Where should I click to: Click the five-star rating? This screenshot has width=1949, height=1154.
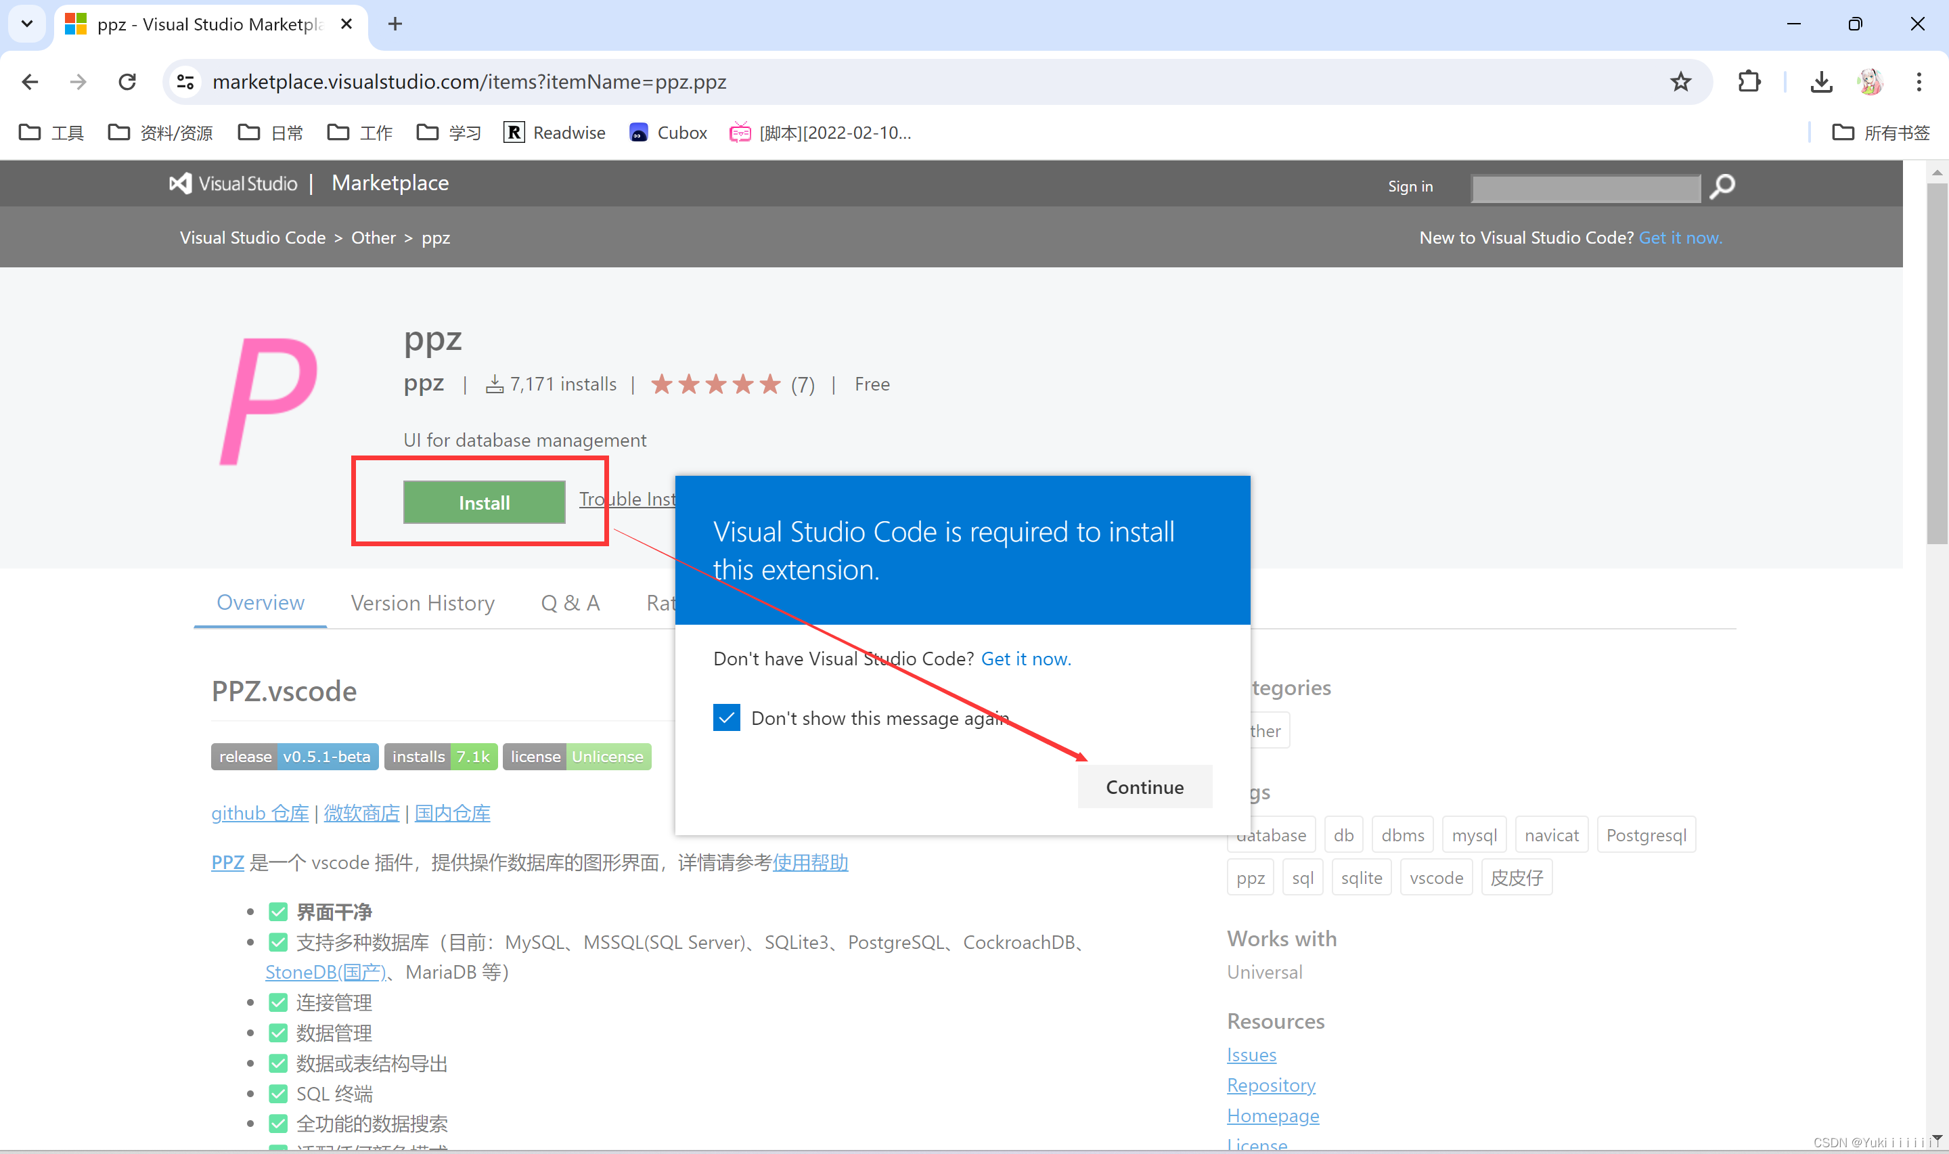[715, 384]
